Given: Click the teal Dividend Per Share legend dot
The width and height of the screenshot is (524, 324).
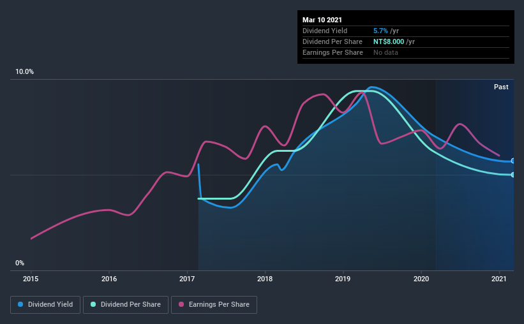Looking at the screenshot, I should [x=93, y=304].
